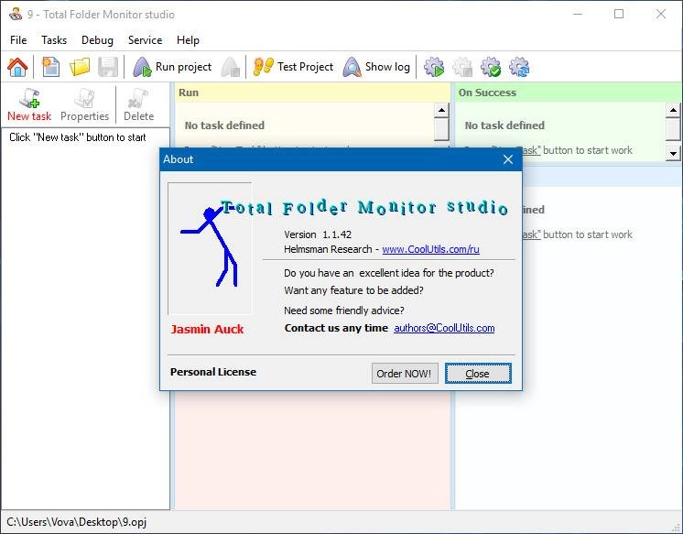Minimize the main window
The image size is (683, 534).
point(578,14)
